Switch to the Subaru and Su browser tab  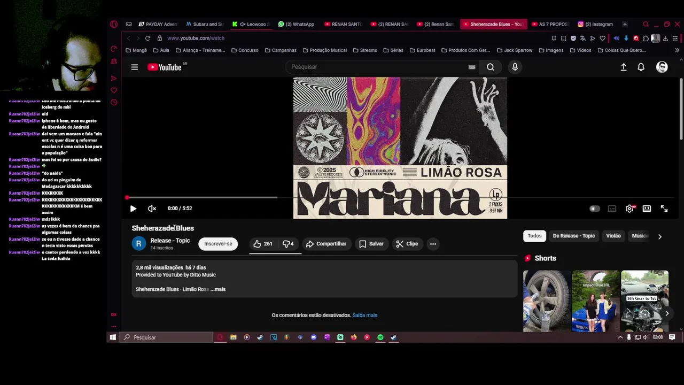[x=205, y=24]
